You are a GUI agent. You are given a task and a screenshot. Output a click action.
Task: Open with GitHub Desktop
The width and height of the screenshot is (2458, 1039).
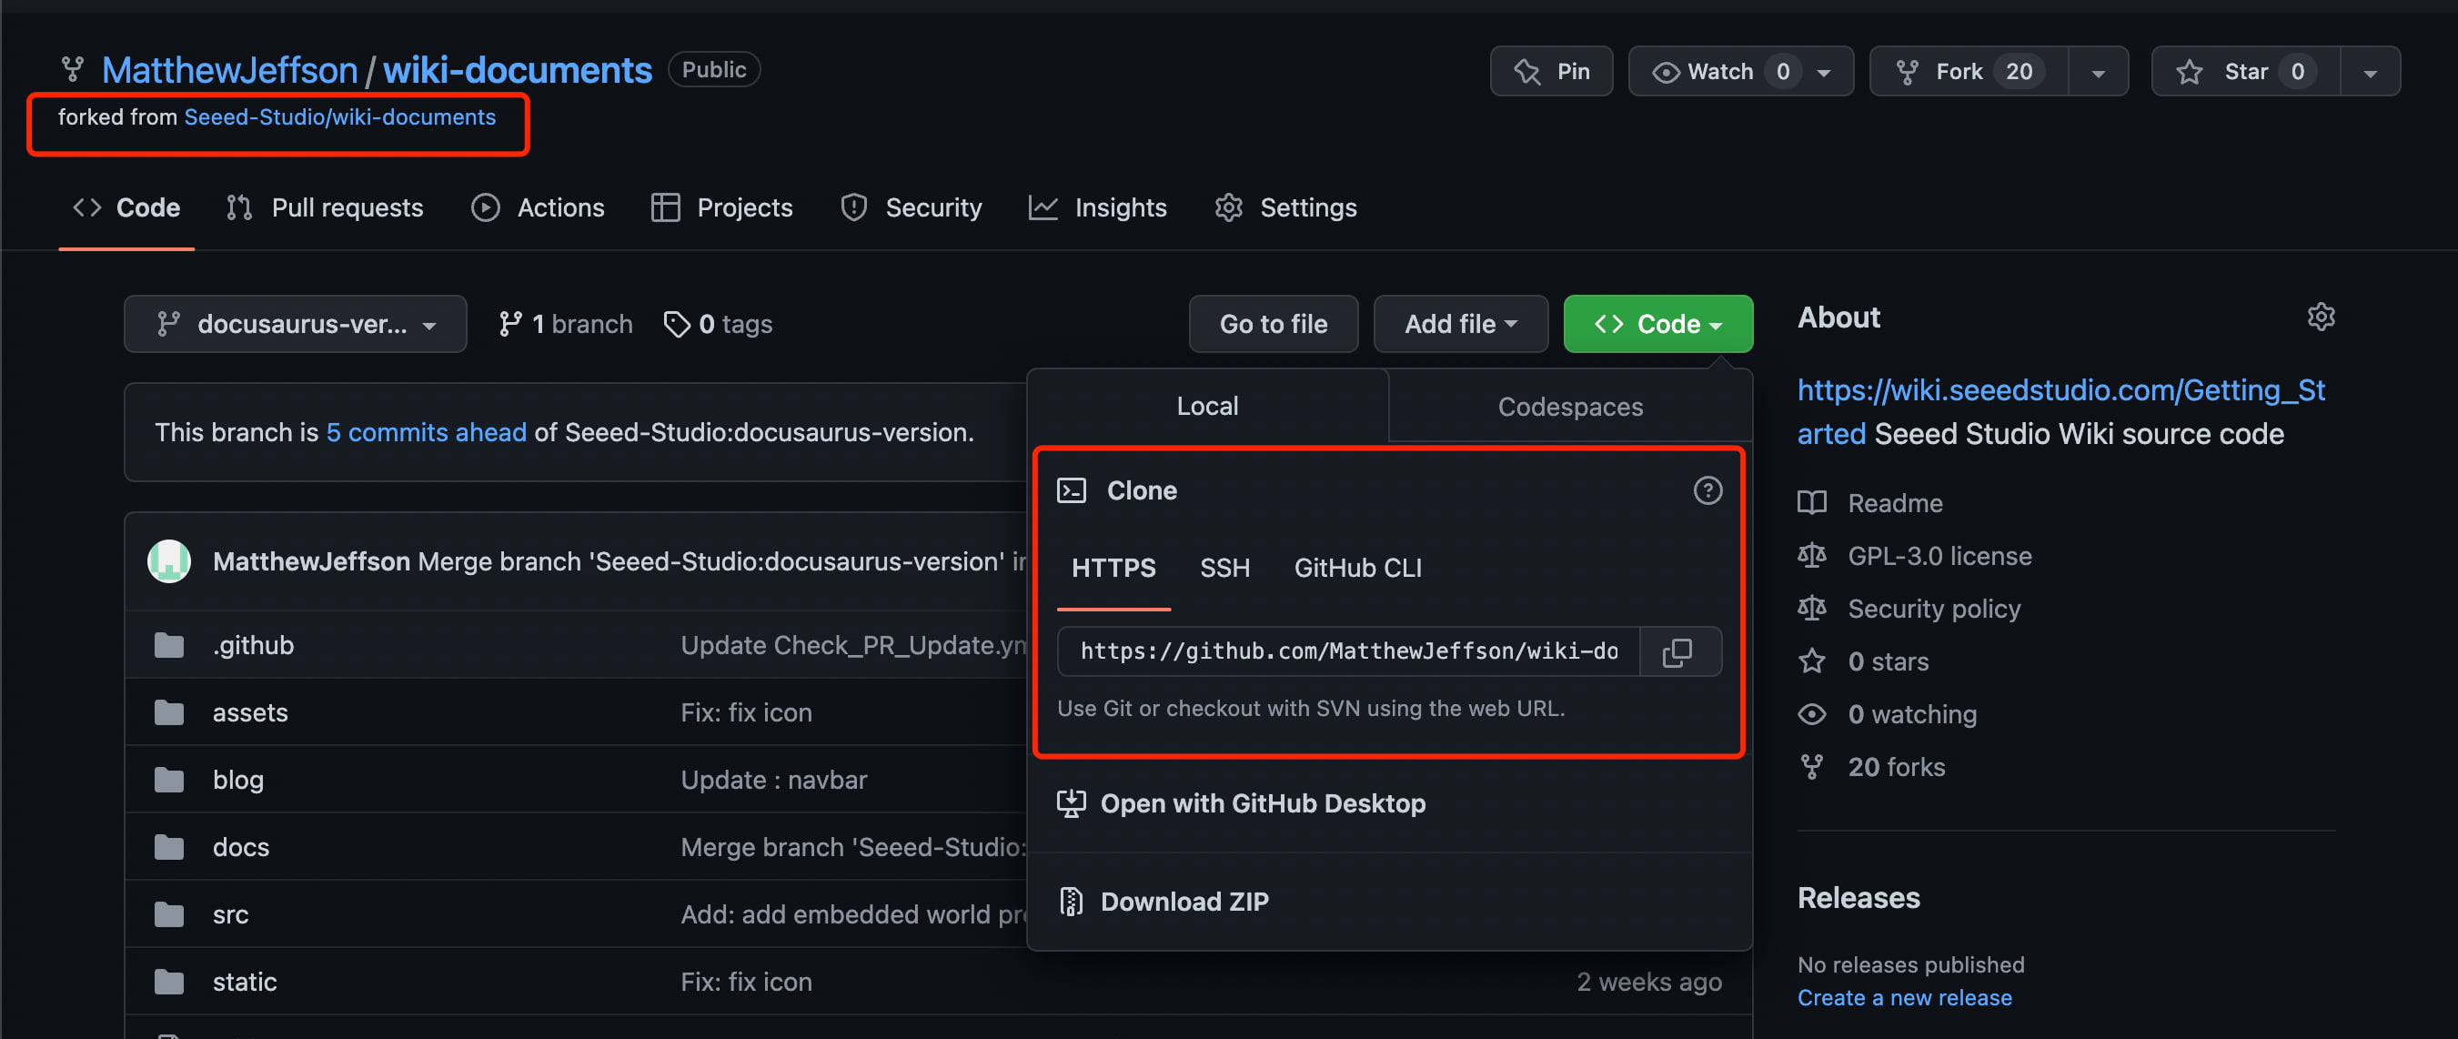tap(1262, 803)
